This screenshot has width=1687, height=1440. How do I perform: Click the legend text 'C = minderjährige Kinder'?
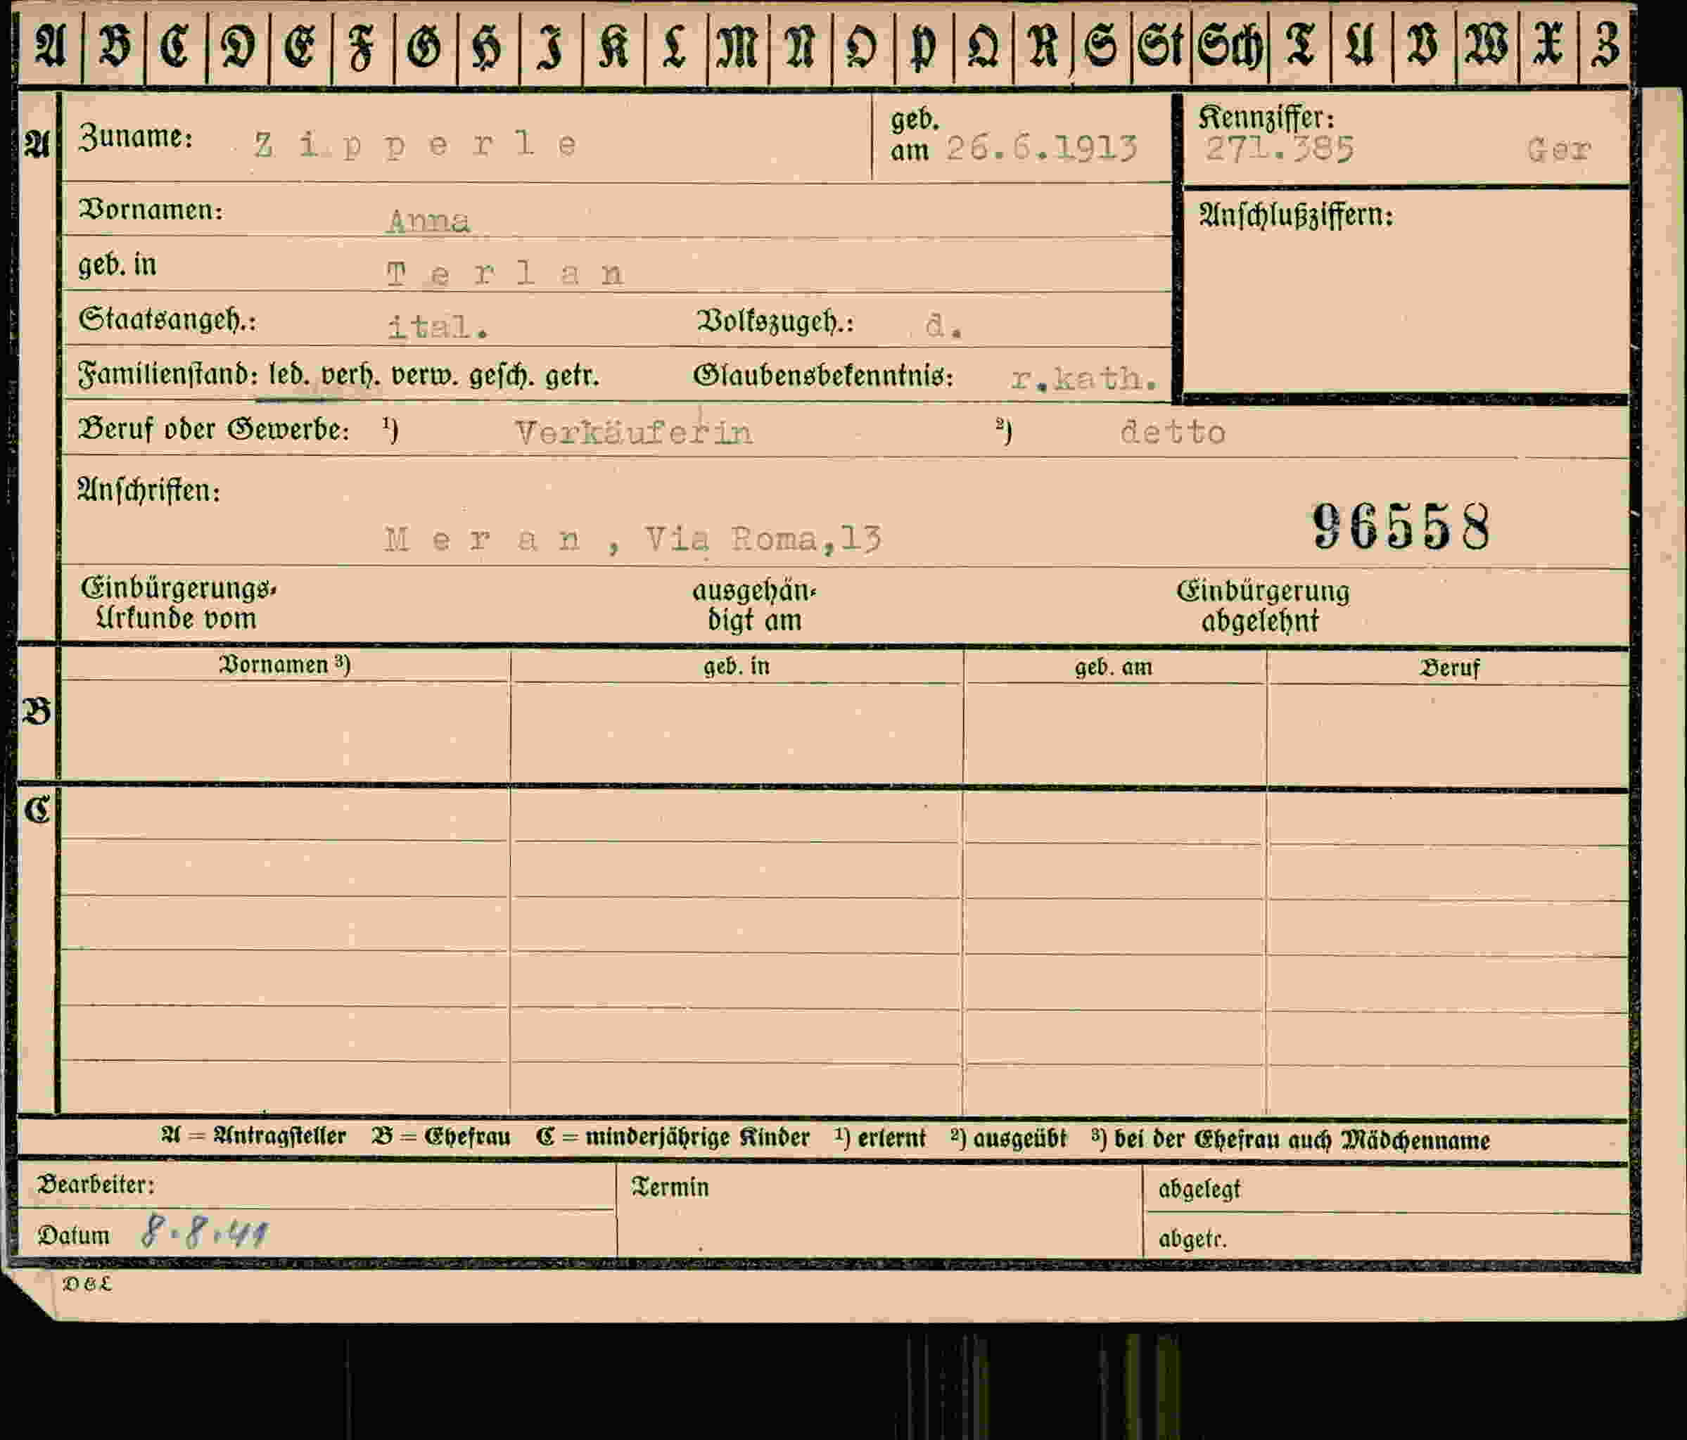(x=673, y=1138)
